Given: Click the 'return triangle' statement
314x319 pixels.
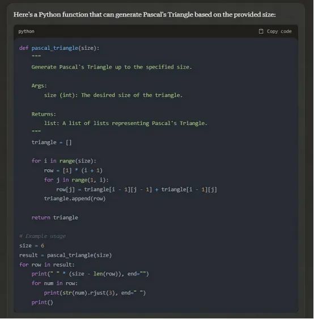Looking at the screenshot, I should click(54, 218).
